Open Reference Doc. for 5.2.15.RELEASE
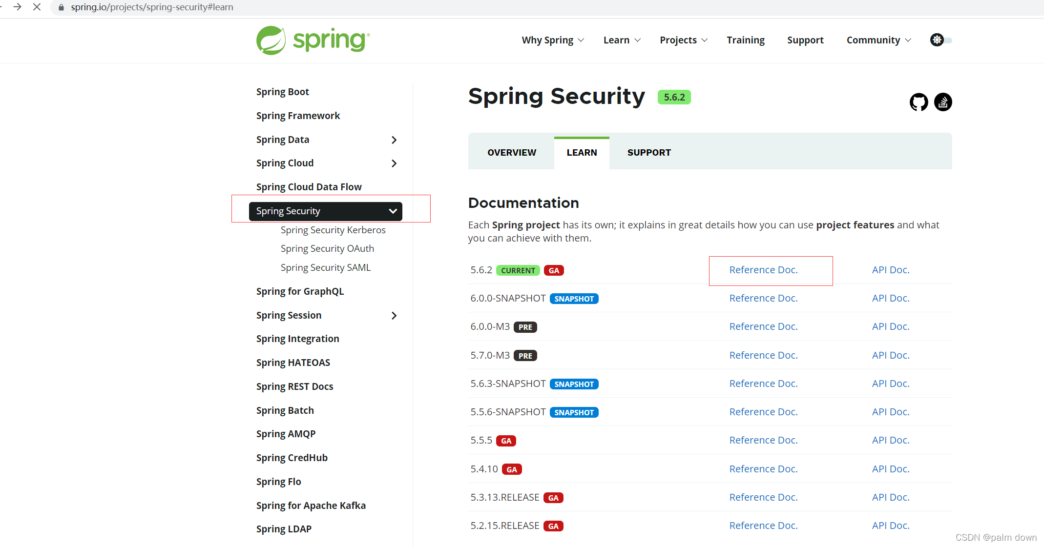This screenshot has height=547, width=1044. pyautogui.click(x=763, y=526)
